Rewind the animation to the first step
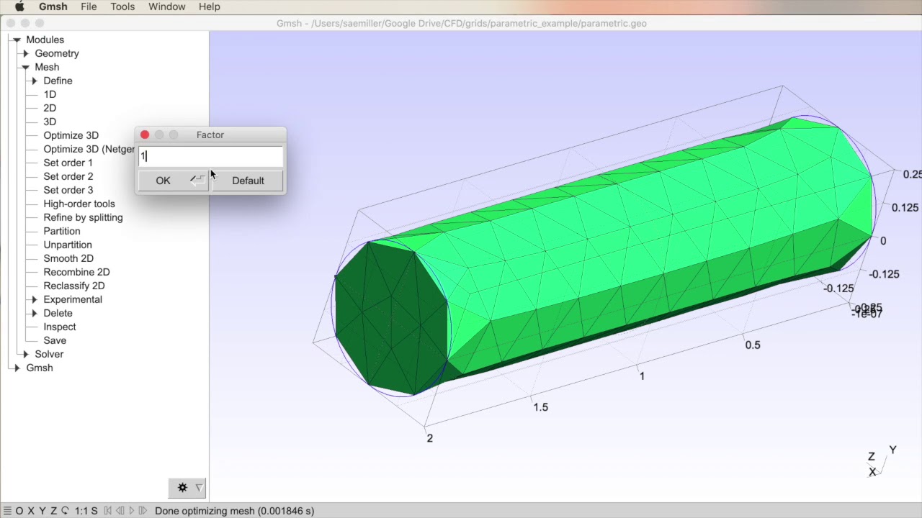The width and height of the screenshot is (922, 518). 108,511
